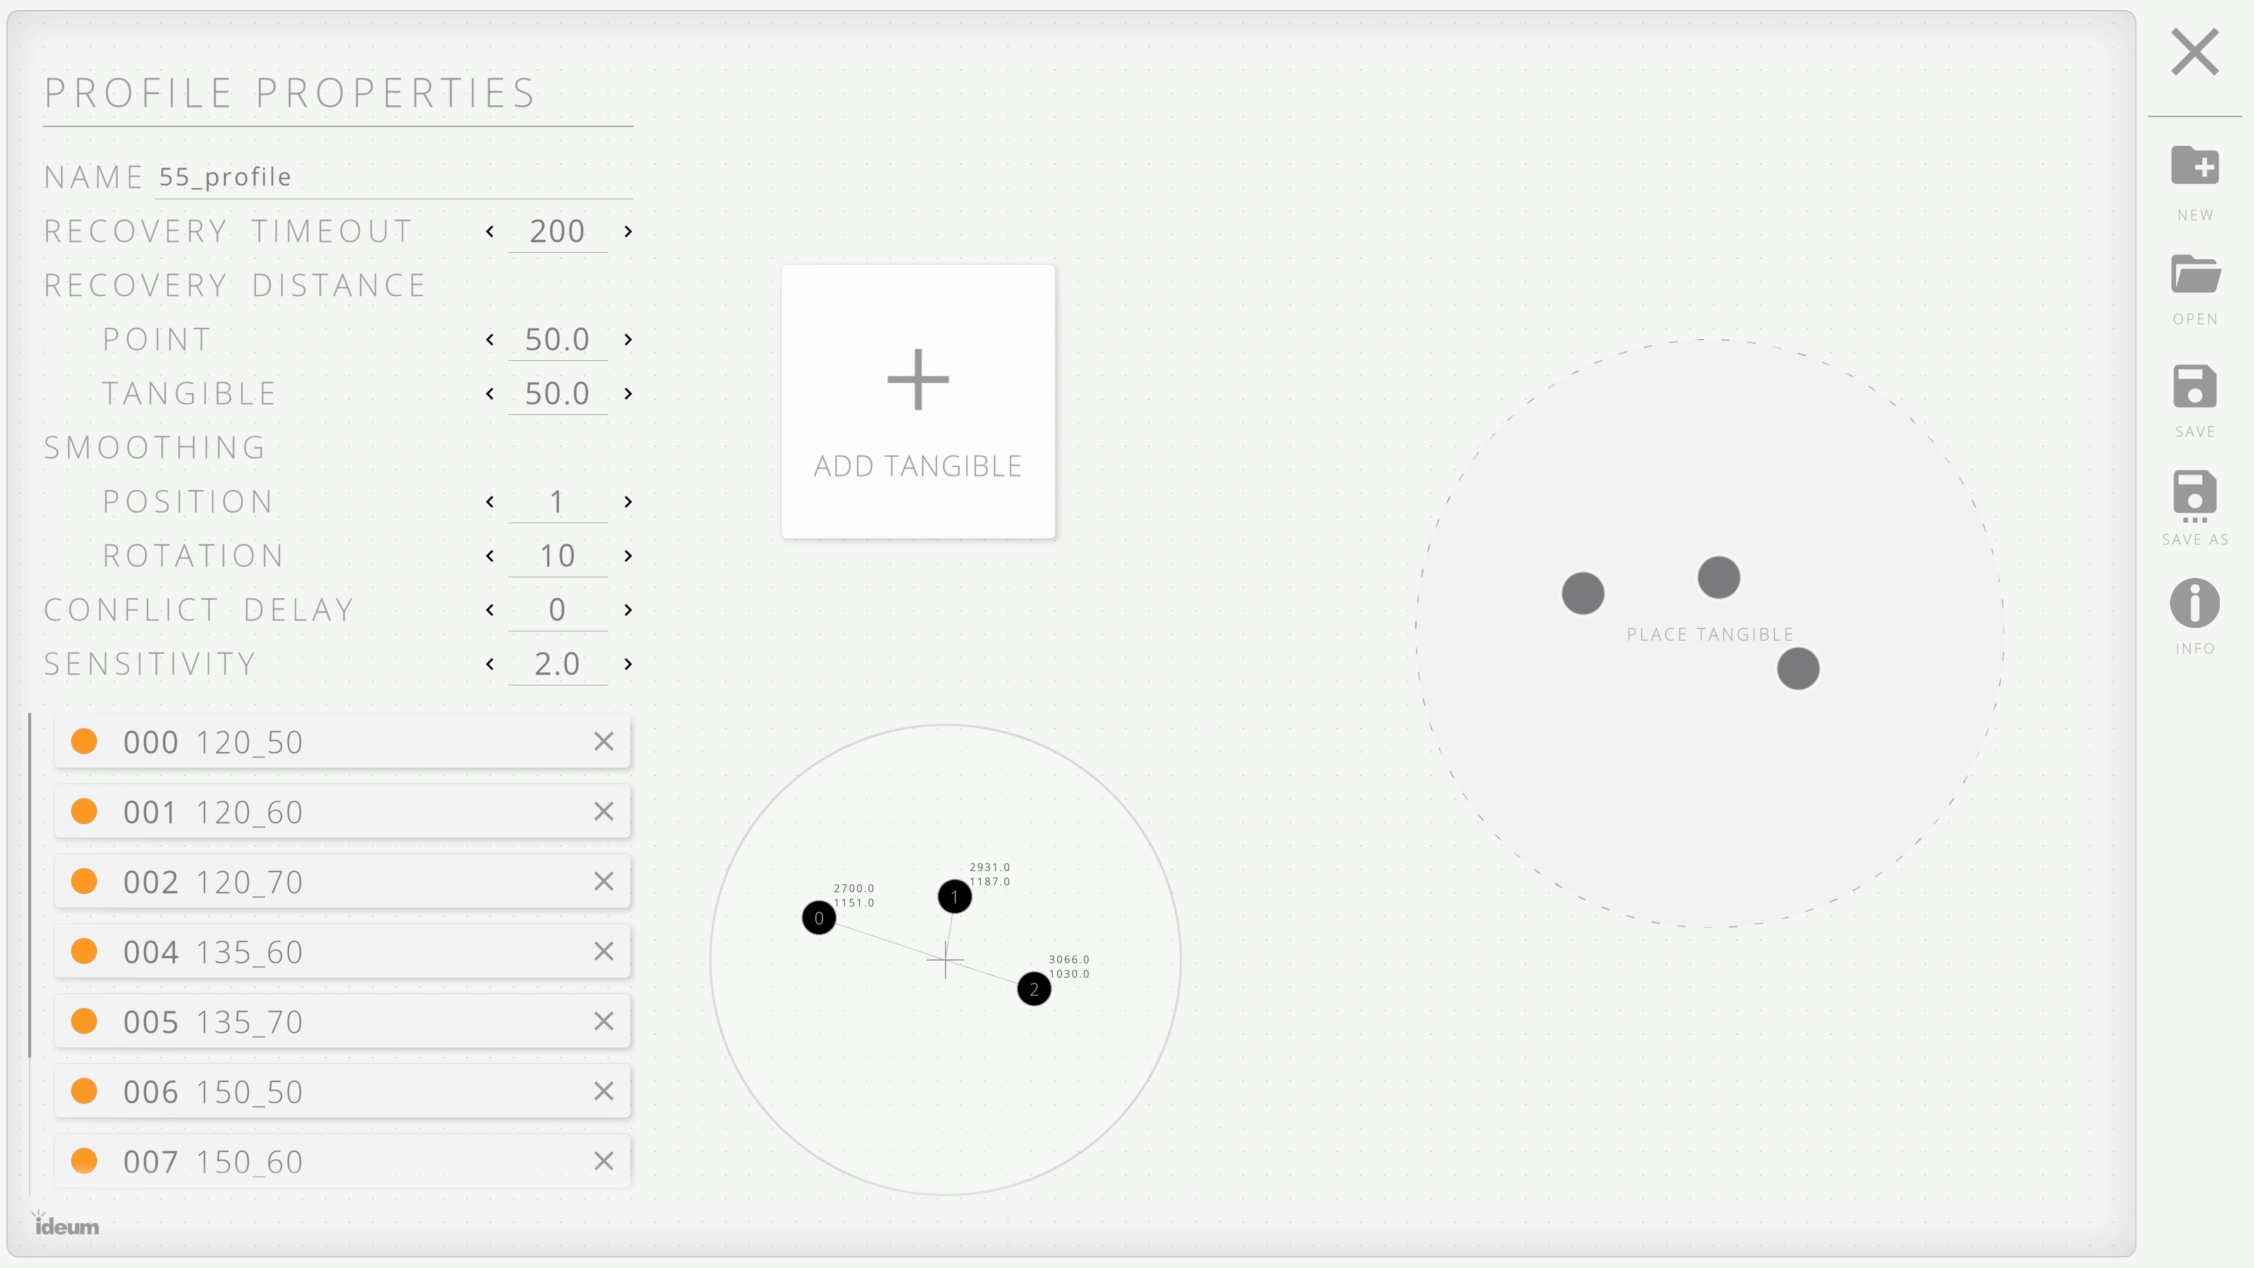This screenshot has height=1268, width=2254.
Task: Delete tangible entry 004 135_60
Action: pos(605,951)
